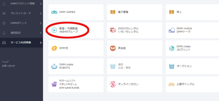Click the DMMポイント P icon
This screenshot has width=219, height=101.
4,23
